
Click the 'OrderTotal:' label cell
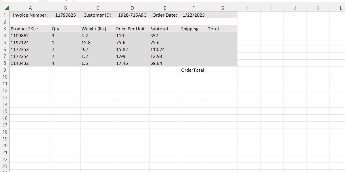tap(193, 70)
